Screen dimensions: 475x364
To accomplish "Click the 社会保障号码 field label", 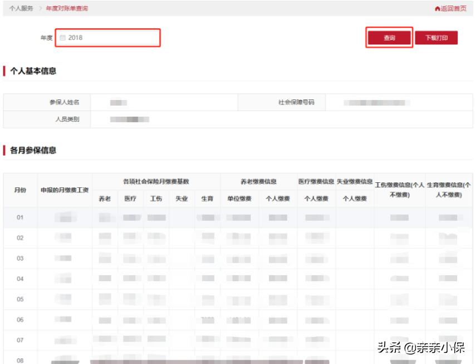I will point(296,103).
